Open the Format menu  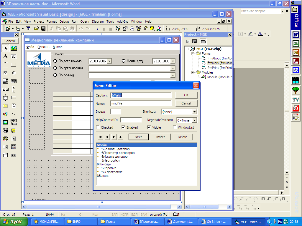[x=52, y=21]
